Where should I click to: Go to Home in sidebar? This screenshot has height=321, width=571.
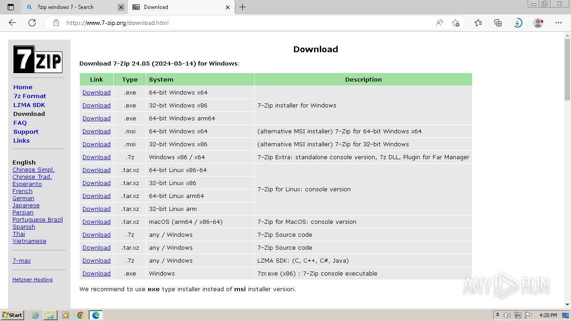click(23, 87)
